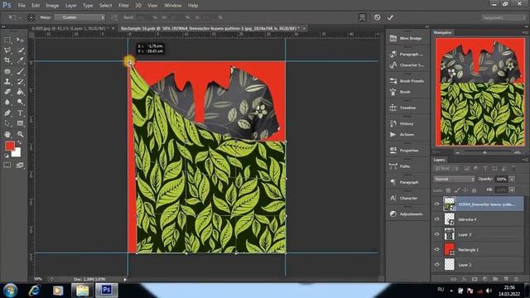Open the File menu
The height and width of the screenshot is (298, 530).
point(22,6)
